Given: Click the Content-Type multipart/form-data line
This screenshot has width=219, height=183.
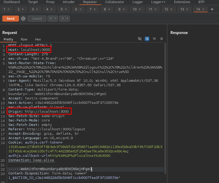Looking at the screenshot, I should point(57,92).
